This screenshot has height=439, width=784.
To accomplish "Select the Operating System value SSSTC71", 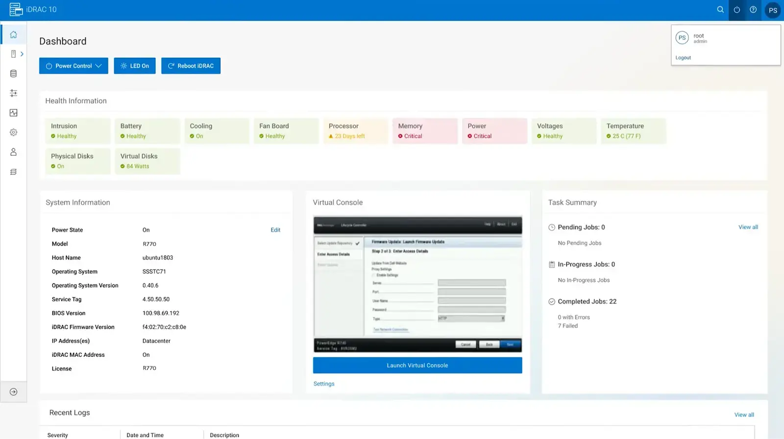I will pos(154,272).
